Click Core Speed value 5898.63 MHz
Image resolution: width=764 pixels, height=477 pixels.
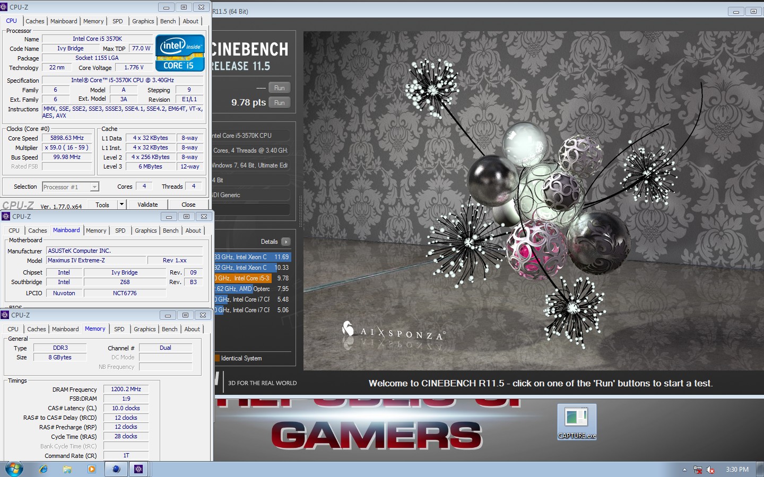(67, 138)
